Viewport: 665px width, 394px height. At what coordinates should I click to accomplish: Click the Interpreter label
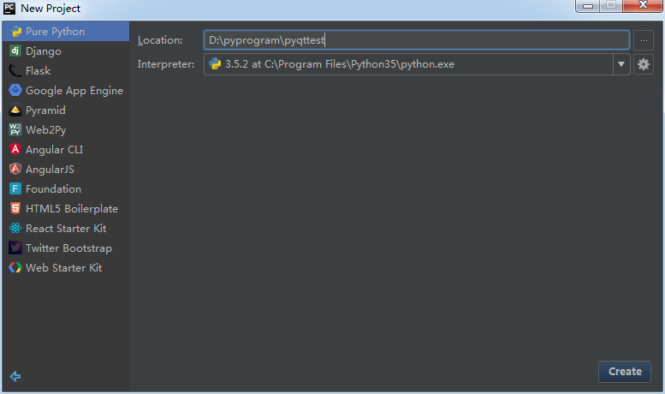[166, 64]
